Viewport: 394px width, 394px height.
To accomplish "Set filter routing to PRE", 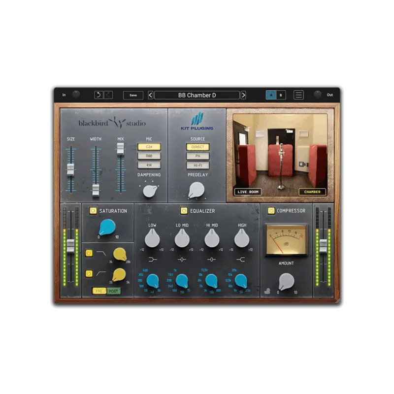I will click(99, 291).
